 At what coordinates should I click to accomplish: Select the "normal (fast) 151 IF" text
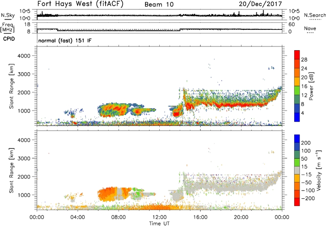(65, 40)
